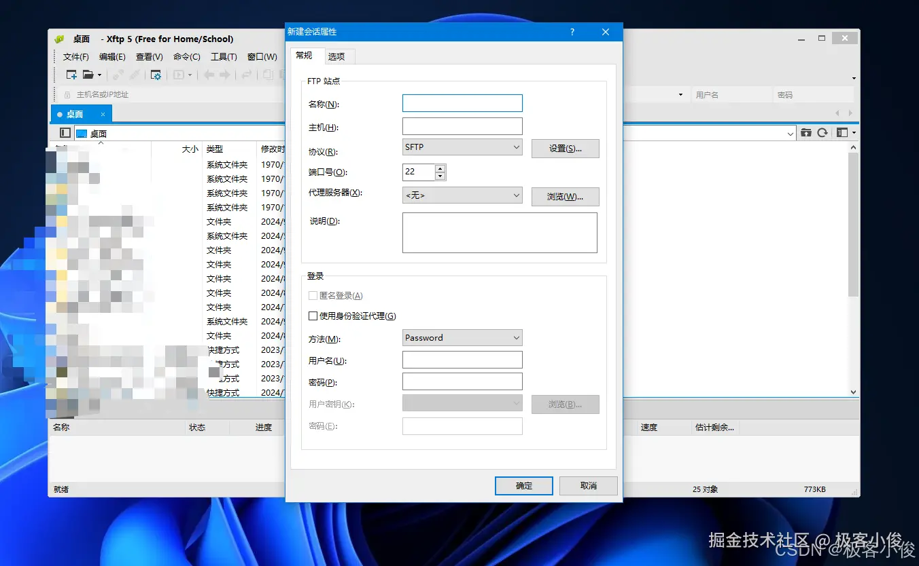Click the tab scroll left arrow

pos(837,113)
